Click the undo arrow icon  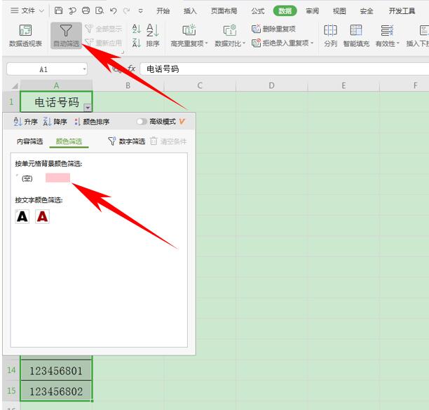tap(114, 11)
